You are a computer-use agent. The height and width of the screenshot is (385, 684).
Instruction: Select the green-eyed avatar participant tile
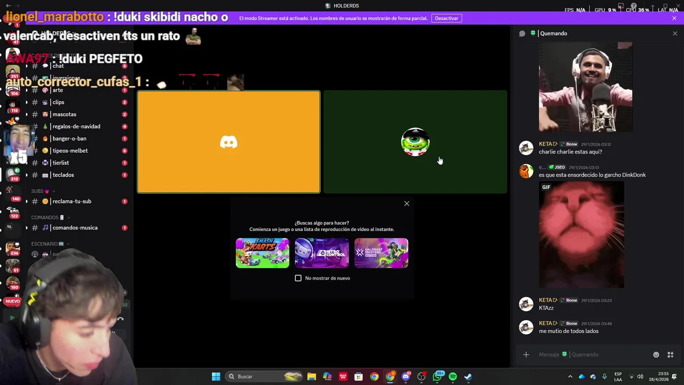(x=415, y=142)
